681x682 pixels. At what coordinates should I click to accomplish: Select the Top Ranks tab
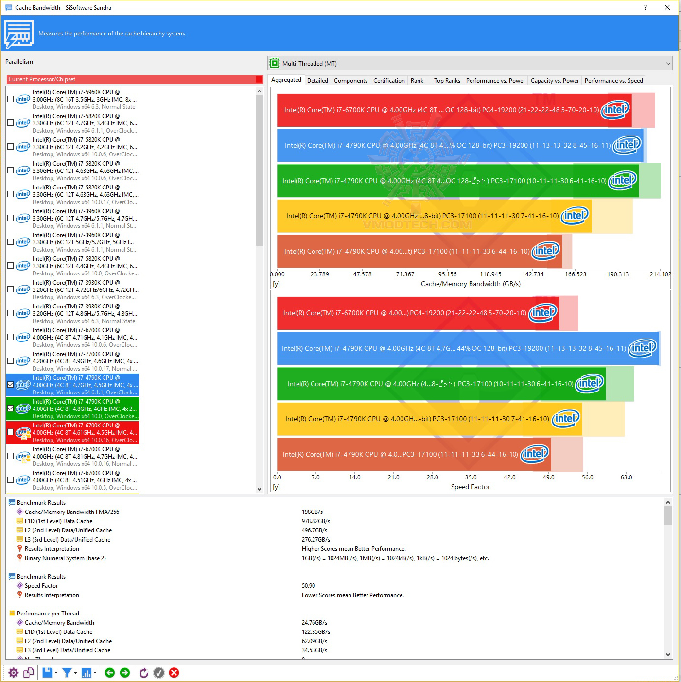447,81
